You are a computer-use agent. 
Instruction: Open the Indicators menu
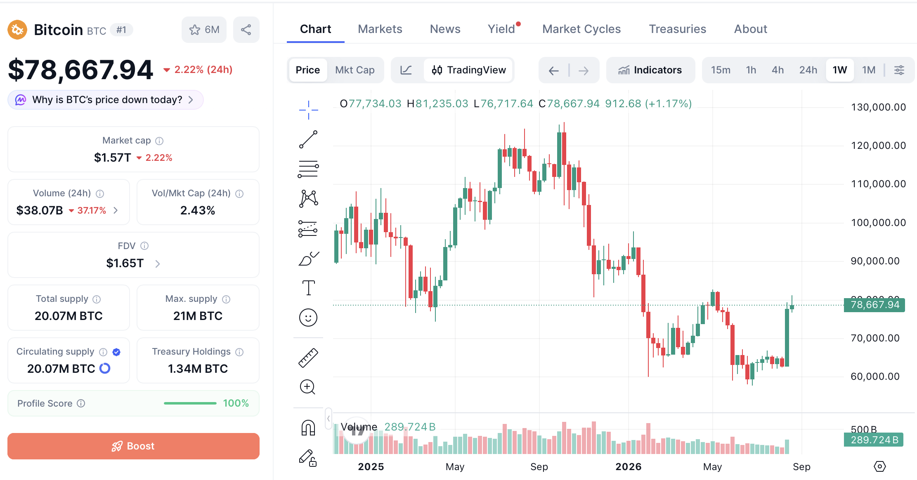[x=650, y=70]
